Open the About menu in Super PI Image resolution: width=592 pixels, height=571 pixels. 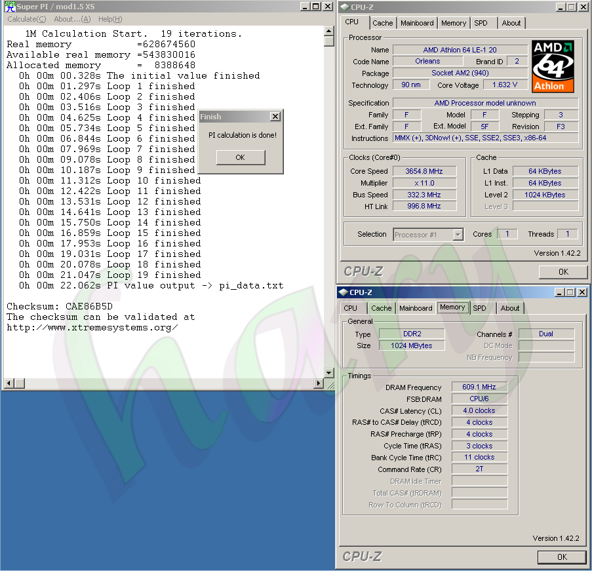click(72, 19)
